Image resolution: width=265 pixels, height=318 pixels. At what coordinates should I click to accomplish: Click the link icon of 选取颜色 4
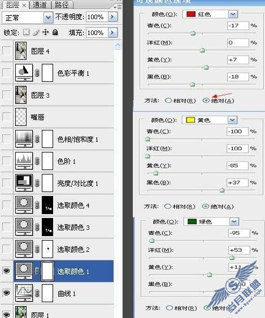(x=37, y=205)
